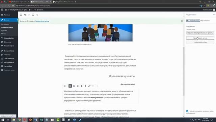The height and width of the screenshot is (122, 216).
Task: Open the content structure info icon
Action: click(33, 15)
